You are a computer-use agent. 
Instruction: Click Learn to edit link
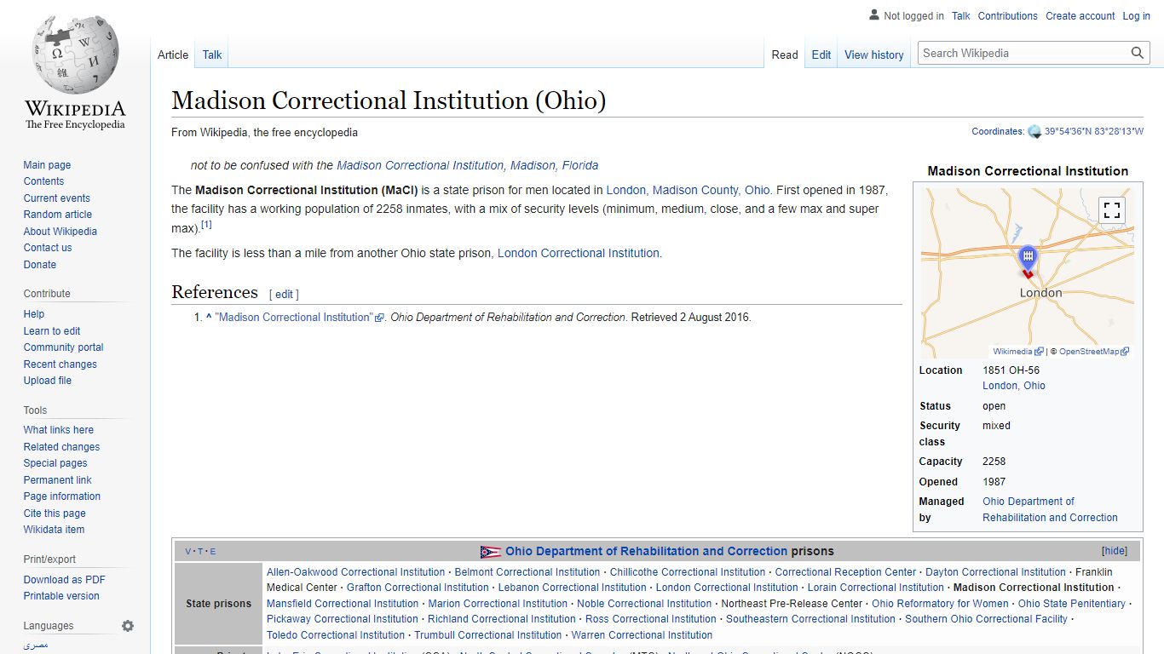pyautogui.click(x=52, y=331)
